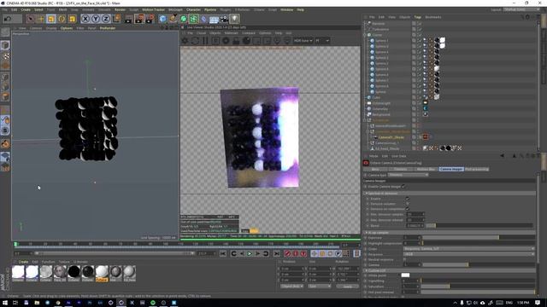
Task: Toggle the Denoise volumes checkbox
Action: [x=408, y=204]
